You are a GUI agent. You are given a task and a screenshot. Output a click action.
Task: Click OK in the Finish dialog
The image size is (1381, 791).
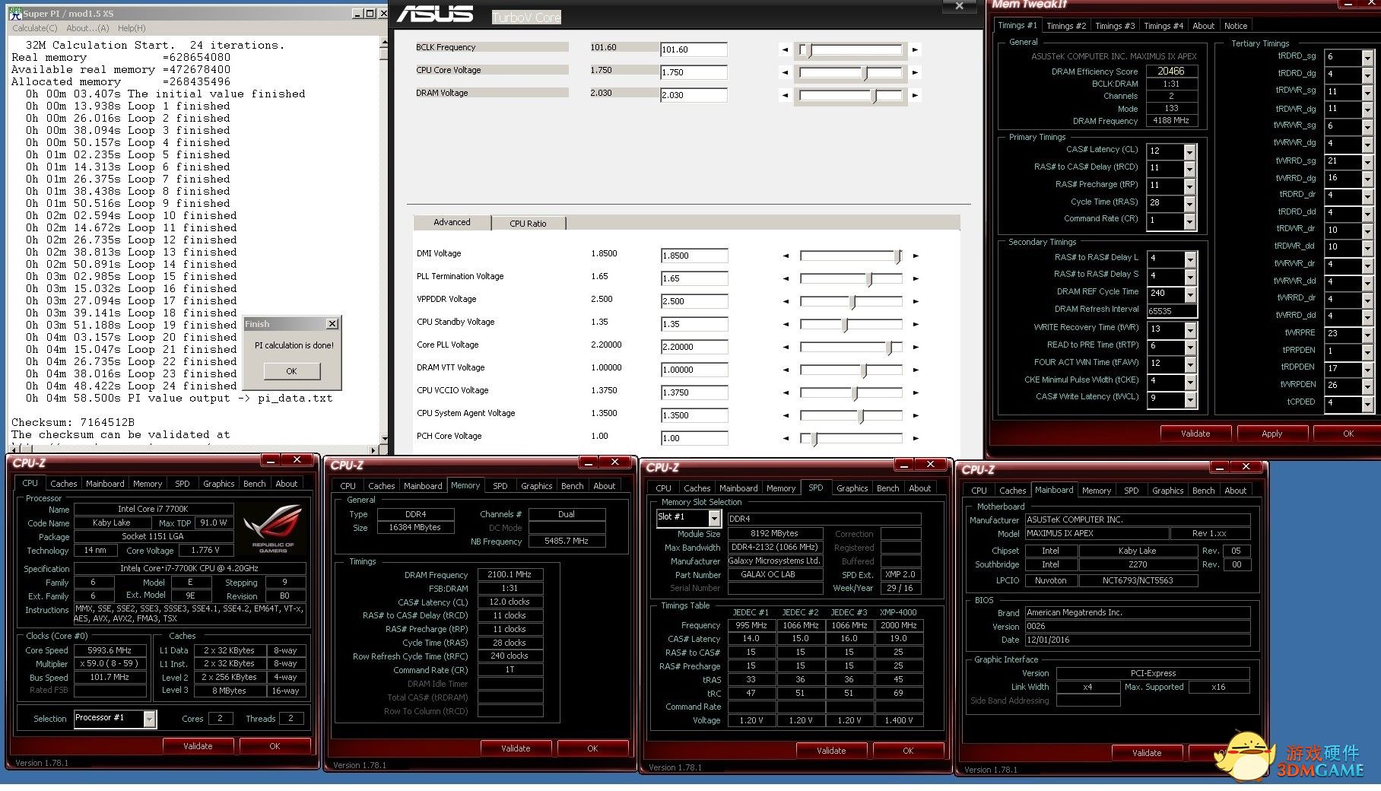(x=291, y=371)
